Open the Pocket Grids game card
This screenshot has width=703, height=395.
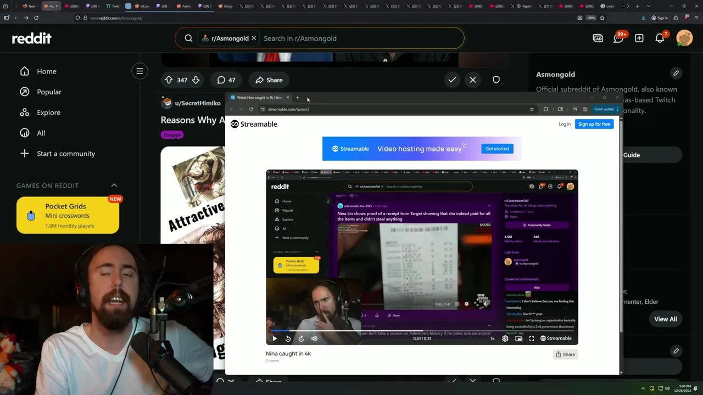click(x=68, y=216)
